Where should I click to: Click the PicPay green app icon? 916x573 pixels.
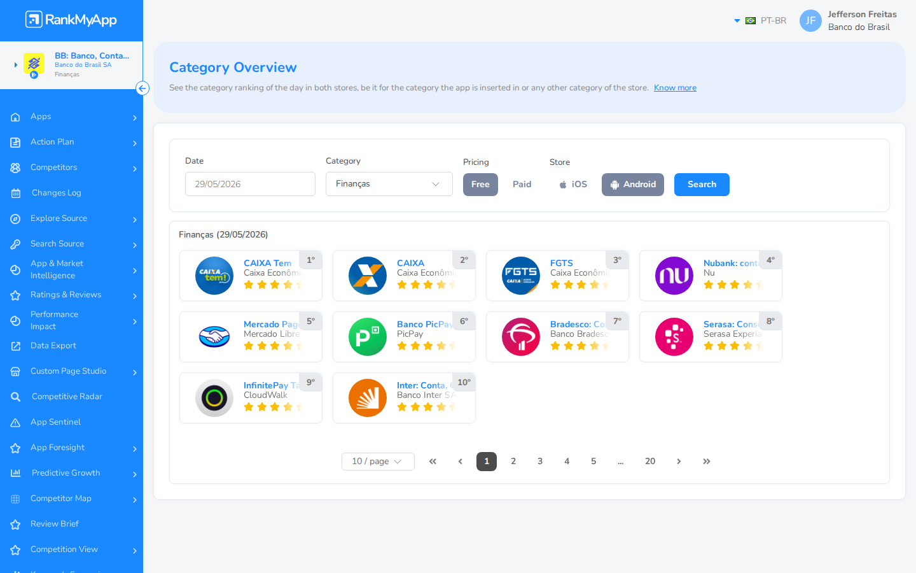[368, 337]
